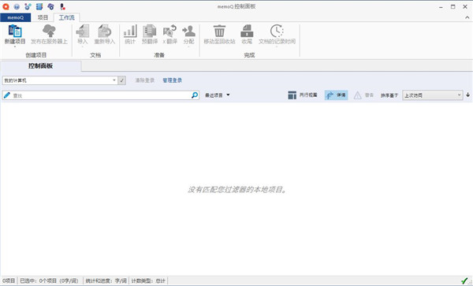Click the 管理登录 link
473x286 pixels.
tap(172, 80)
